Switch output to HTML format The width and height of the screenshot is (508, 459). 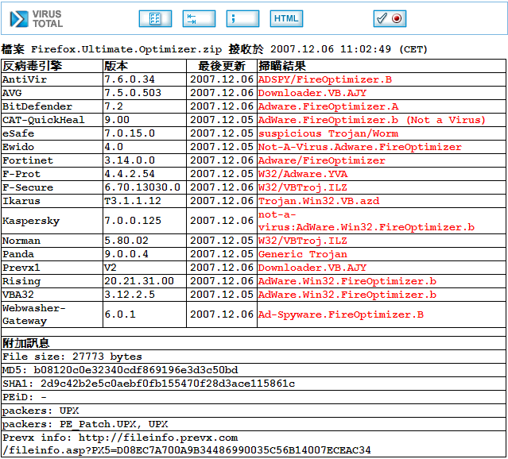point(286,18)
